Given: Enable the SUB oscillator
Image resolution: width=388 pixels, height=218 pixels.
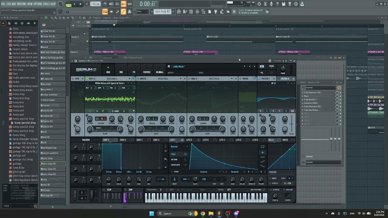Looking at the screenshot, I should point(73,79).
